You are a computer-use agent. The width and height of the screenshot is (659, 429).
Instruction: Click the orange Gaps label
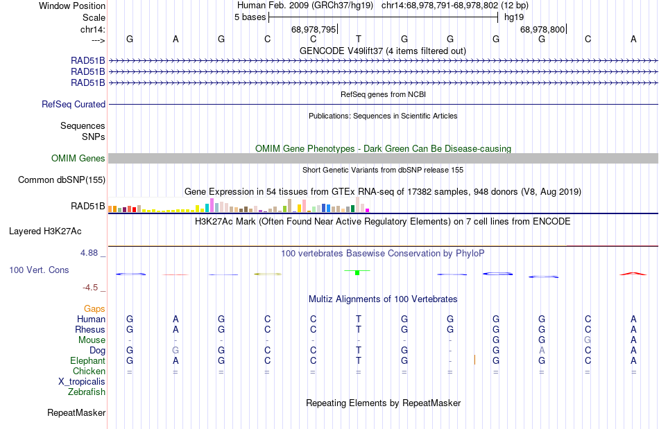pyautogui.click(x=94, y=309)
